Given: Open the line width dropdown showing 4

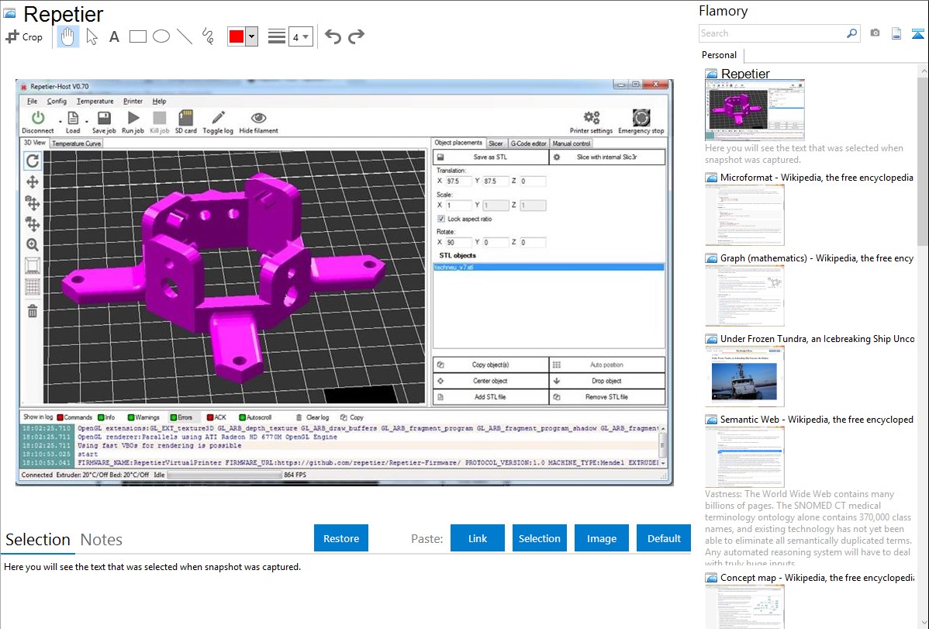Looking at the screenshot, I should point(300,36).
